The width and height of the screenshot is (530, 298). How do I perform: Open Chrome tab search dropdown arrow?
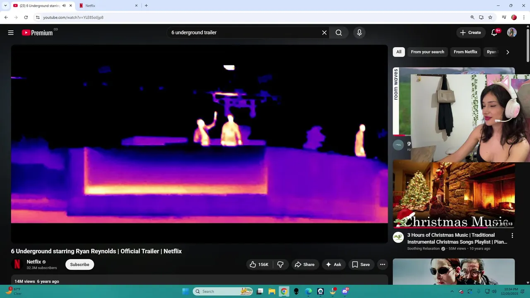pyautogui.click(x=5, y=5)
